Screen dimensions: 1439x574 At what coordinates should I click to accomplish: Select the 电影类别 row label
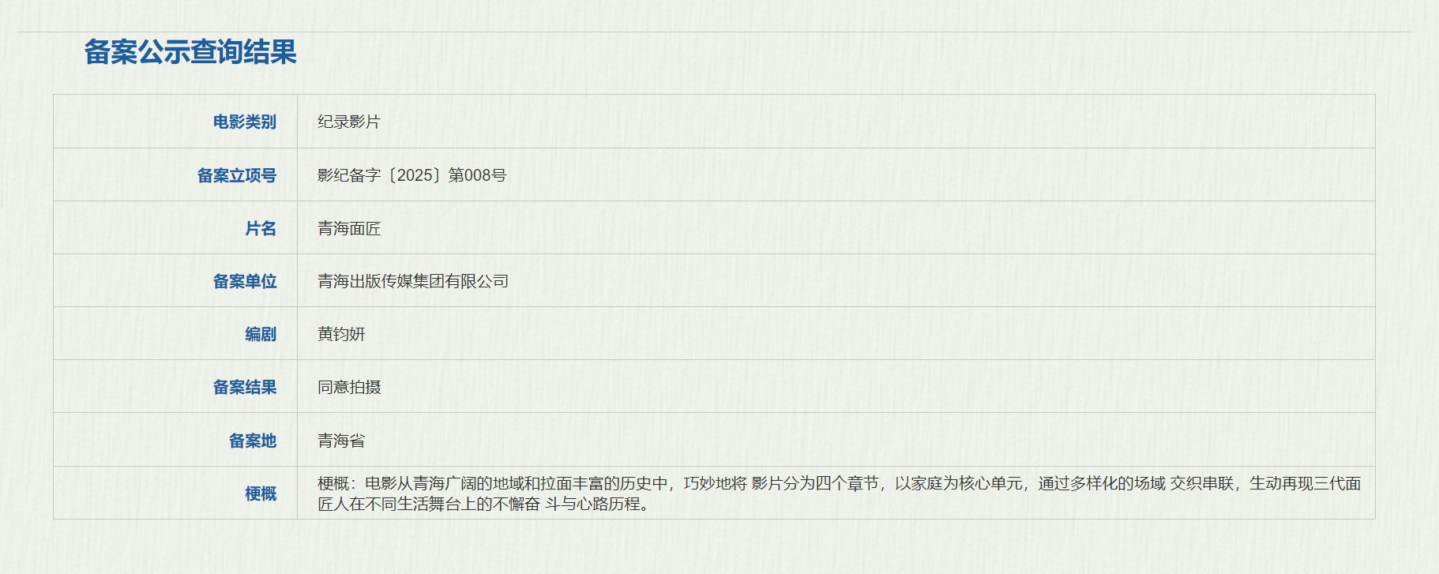[x=245, y=122]
